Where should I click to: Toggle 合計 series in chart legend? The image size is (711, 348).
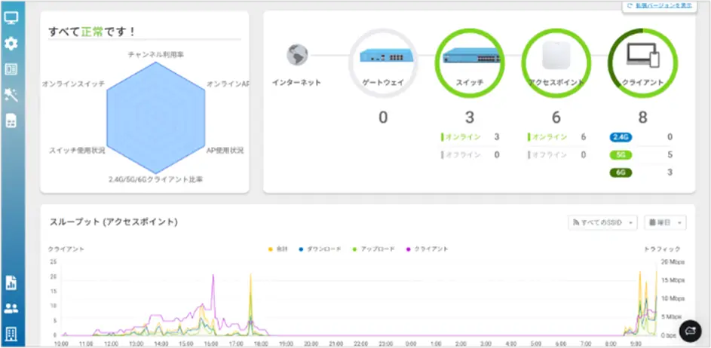pyautogui.click(x=278, y=249)
